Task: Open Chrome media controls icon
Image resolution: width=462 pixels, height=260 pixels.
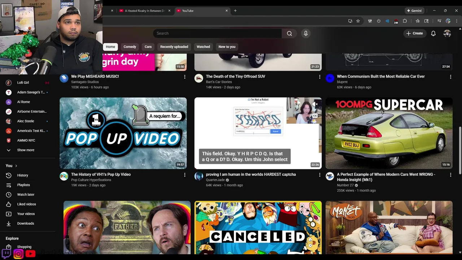Action: pos(439,21)
